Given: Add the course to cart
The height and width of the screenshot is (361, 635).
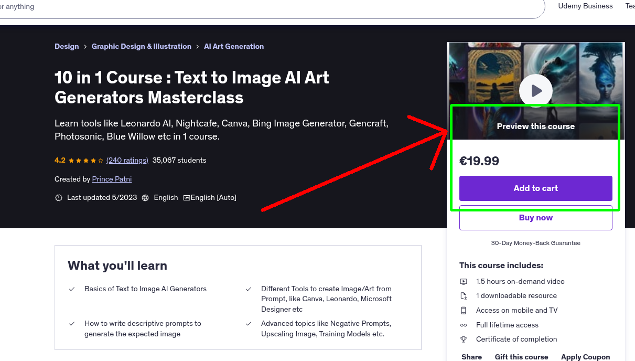Looking at the screenshot, I should click(535, 188).
